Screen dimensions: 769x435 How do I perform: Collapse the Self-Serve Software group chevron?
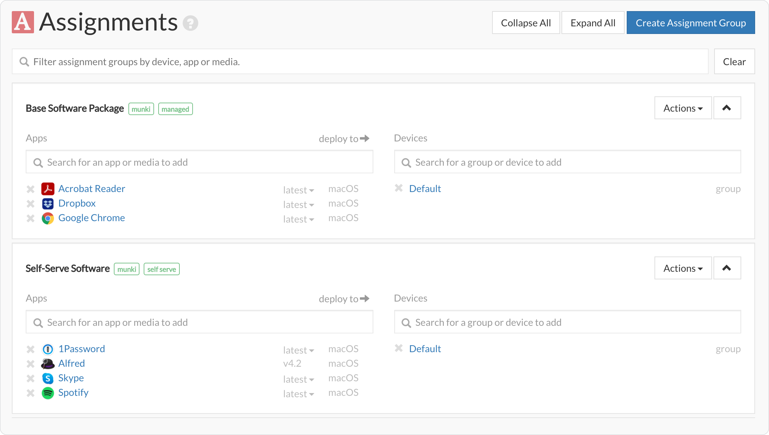click(727, 268)
